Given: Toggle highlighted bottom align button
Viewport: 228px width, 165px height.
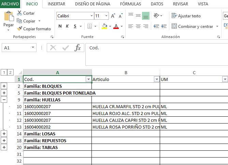Looking at the screenshot, I should click(x=146, y=16).
